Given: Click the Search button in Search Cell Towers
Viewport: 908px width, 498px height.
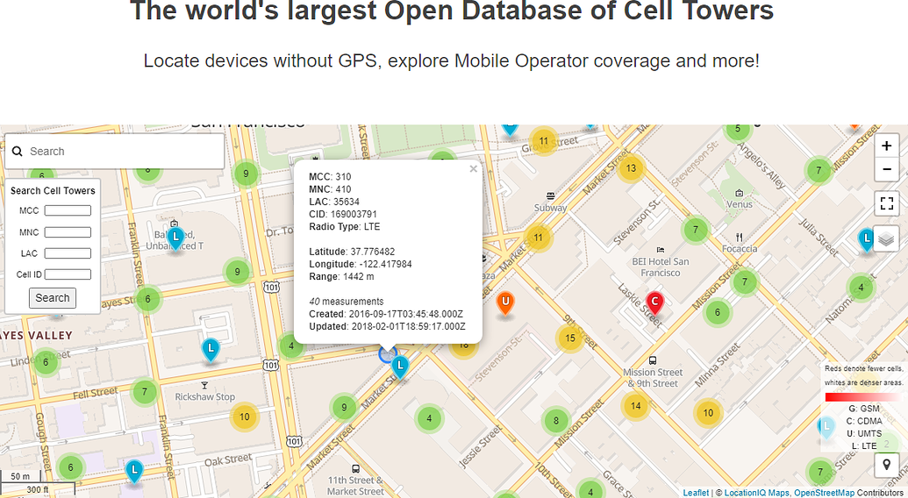Looking at the screenshot, I should [x=52, y=298].
